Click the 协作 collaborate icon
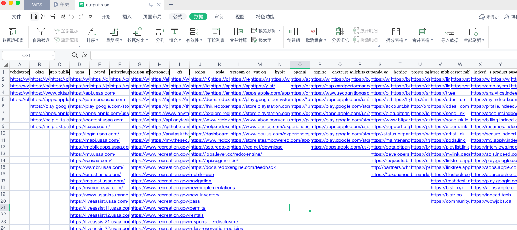517x230 pixels. [507, 17]
